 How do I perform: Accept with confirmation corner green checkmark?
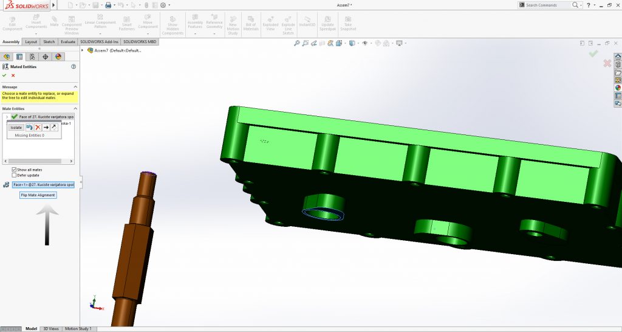593,54
